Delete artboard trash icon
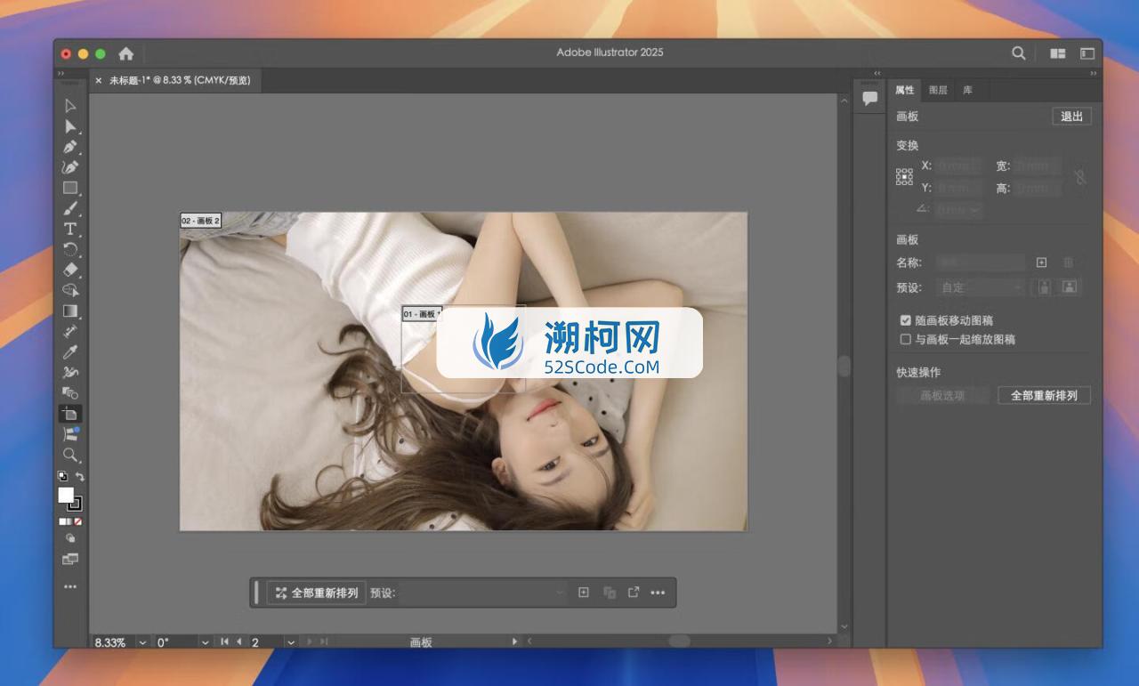This screenshot has width=1139, height=686. tap(1069, 262)
